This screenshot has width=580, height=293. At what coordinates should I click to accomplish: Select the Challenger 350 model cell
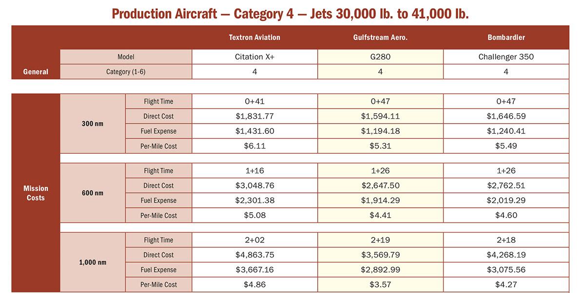click(x=506, y=56)
